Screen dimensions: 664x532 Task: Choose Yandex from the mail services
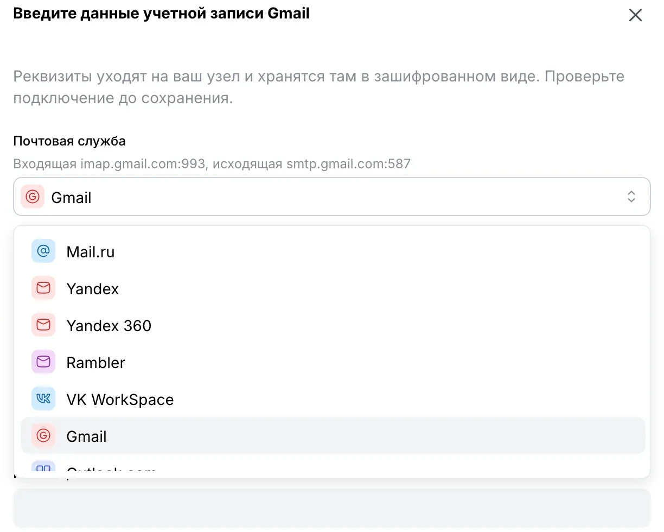pos(333,288)
